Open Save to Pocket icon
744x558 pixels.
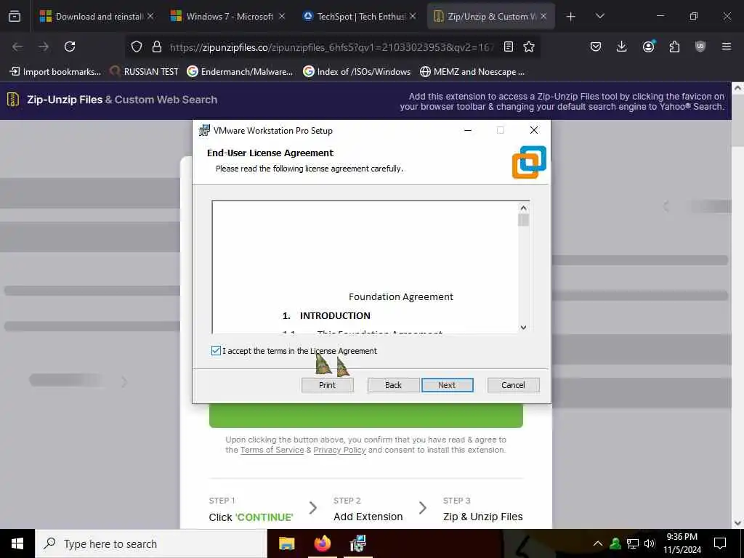[x=596, y=46]
